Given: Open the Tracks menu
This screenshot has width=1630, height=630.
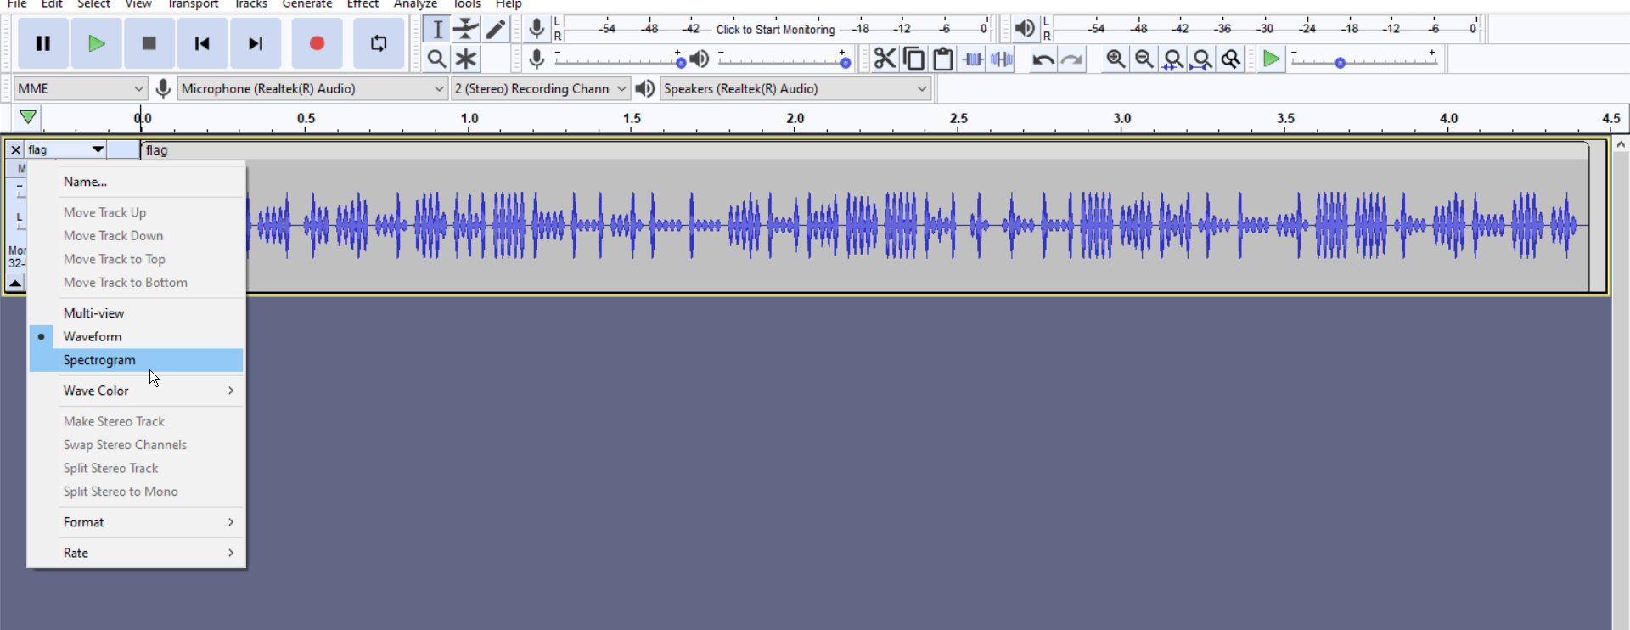Looking at the screenshot, I should tap(250, 4).
